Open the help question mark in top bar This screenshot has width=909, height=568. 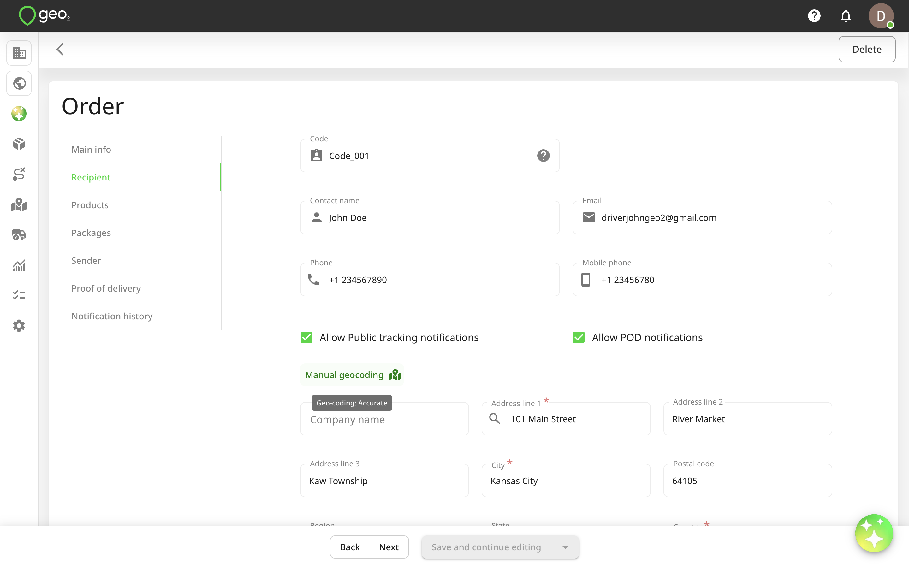pyautogui.click(x=814, y=16)
